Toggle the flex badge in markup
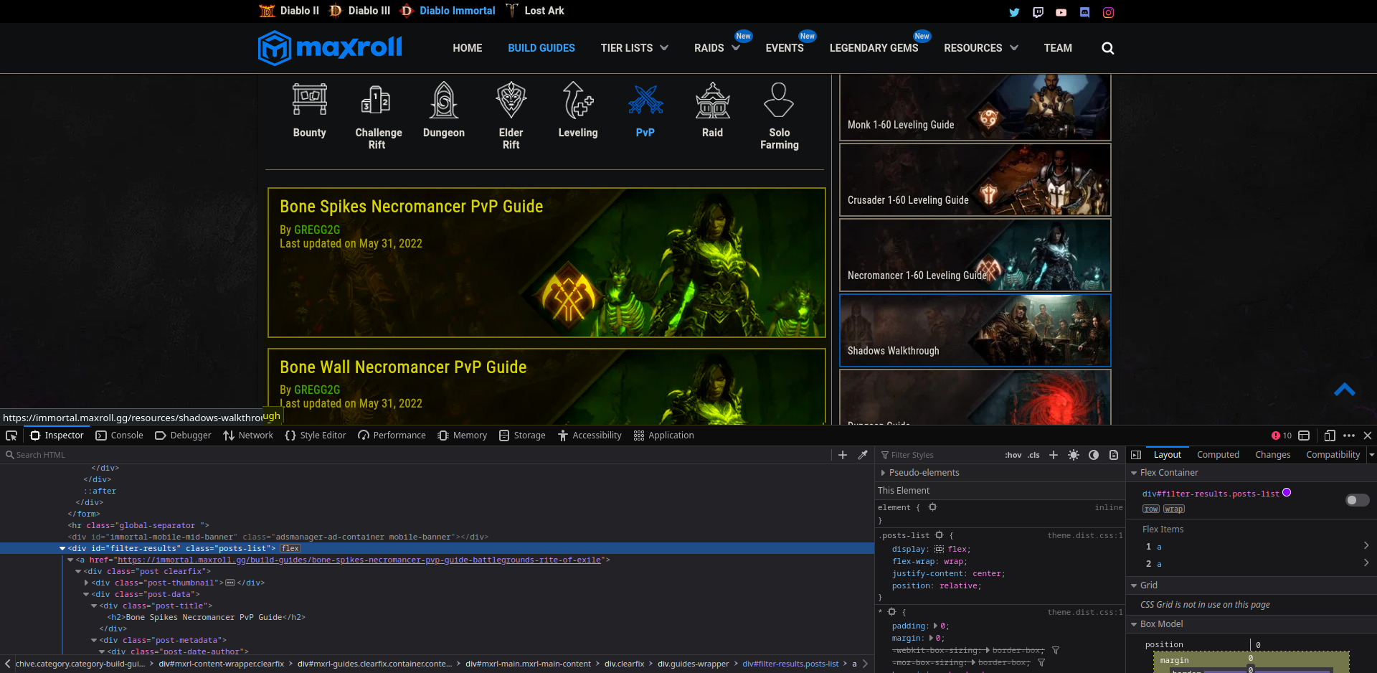 [x=290, y=548]
